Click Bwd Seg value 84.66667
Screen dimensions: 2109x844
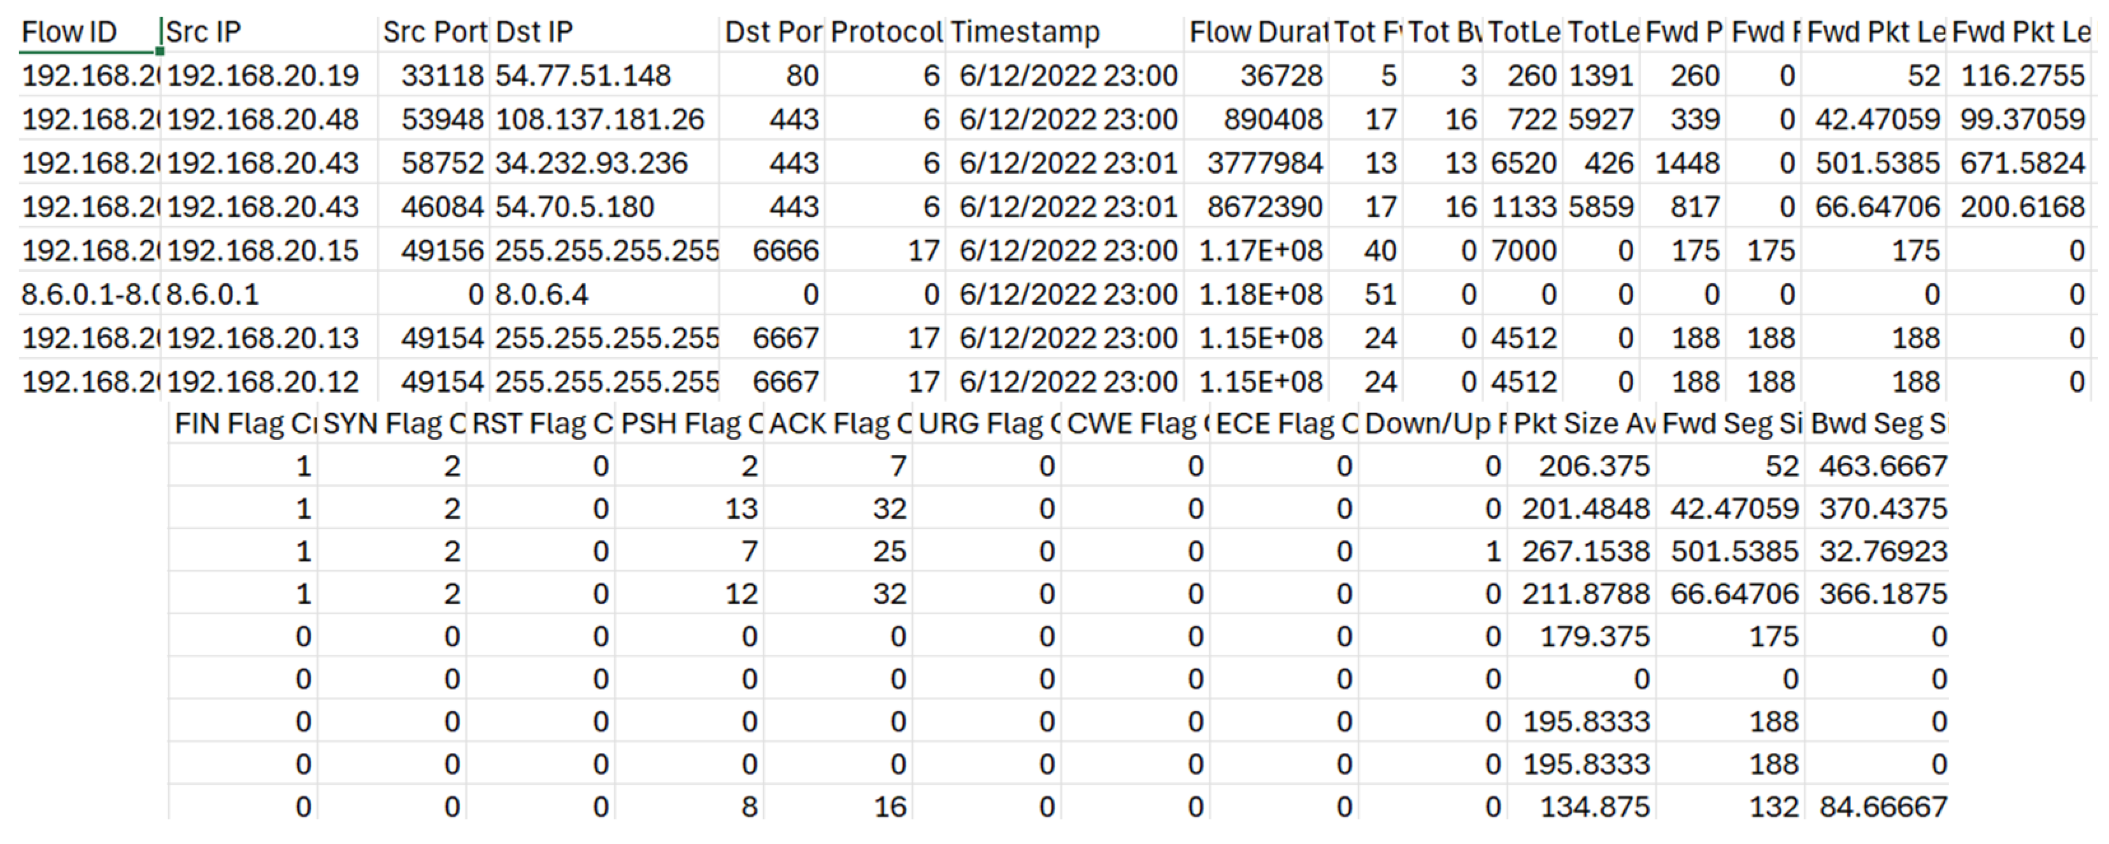pos(1877,806)
